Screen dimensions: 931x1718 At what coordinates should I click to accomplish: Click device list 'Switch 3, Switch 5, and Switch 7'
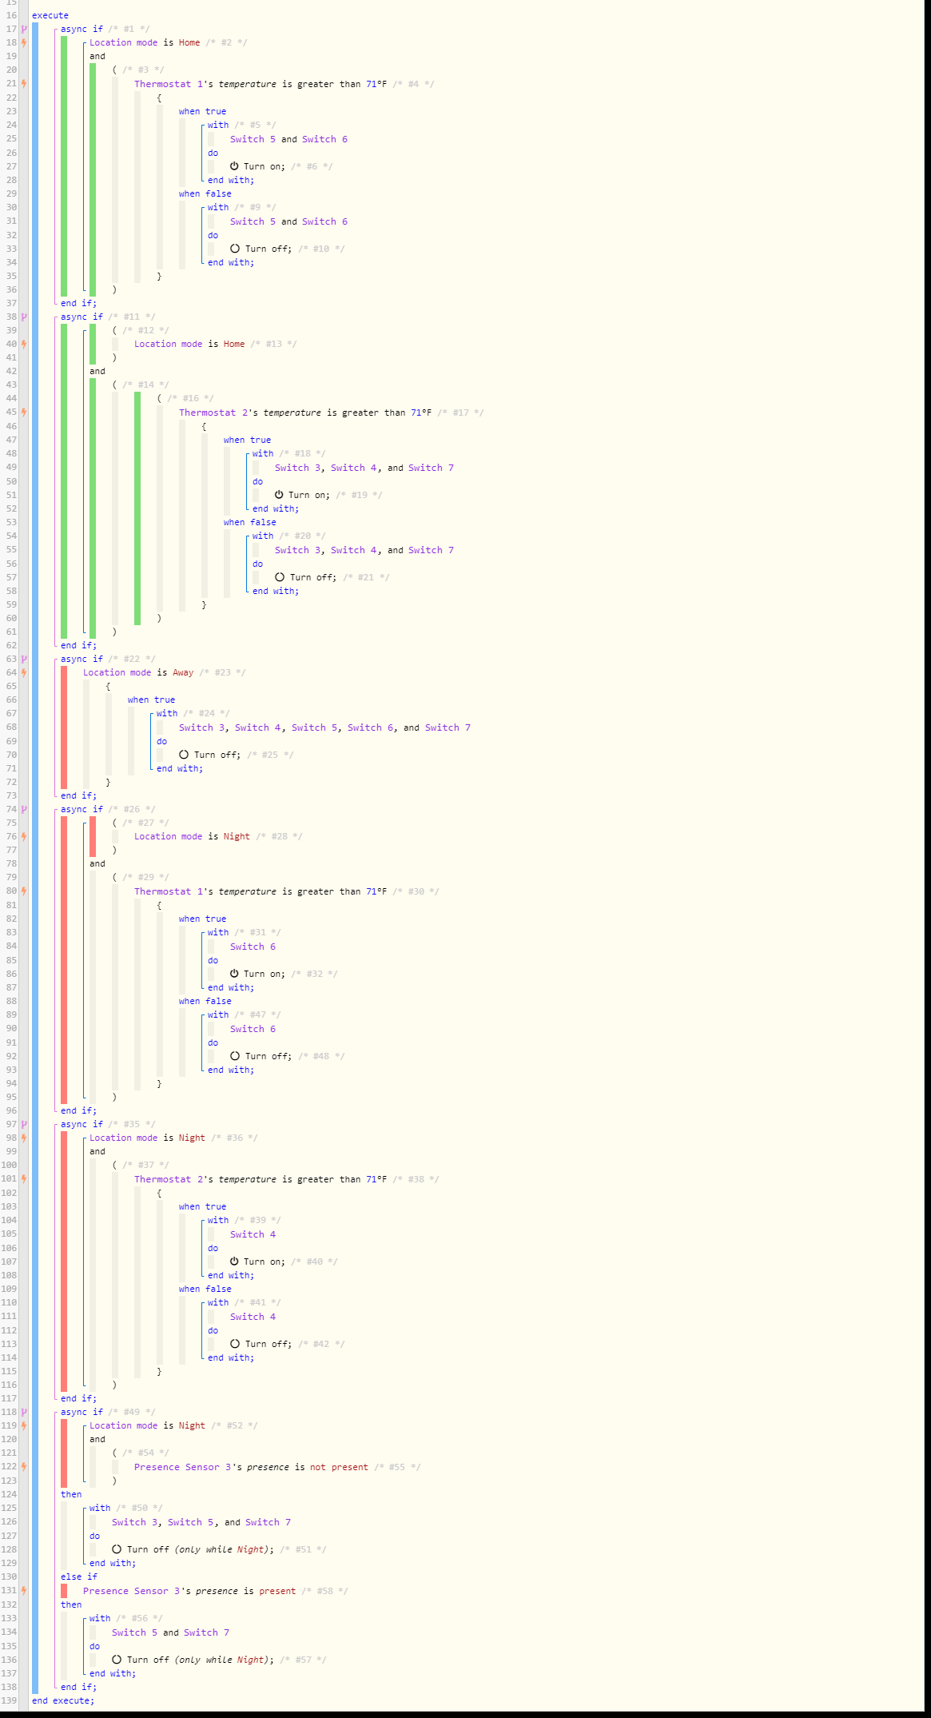[201, 1522]
